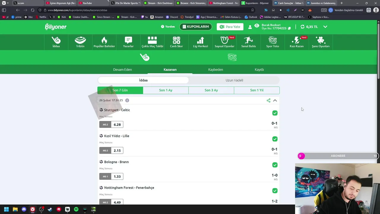Click the Kızıl Yıldız - Lille match name
Image resolution: width=380 pixels, height=214 pixels.
click(117, 136)
